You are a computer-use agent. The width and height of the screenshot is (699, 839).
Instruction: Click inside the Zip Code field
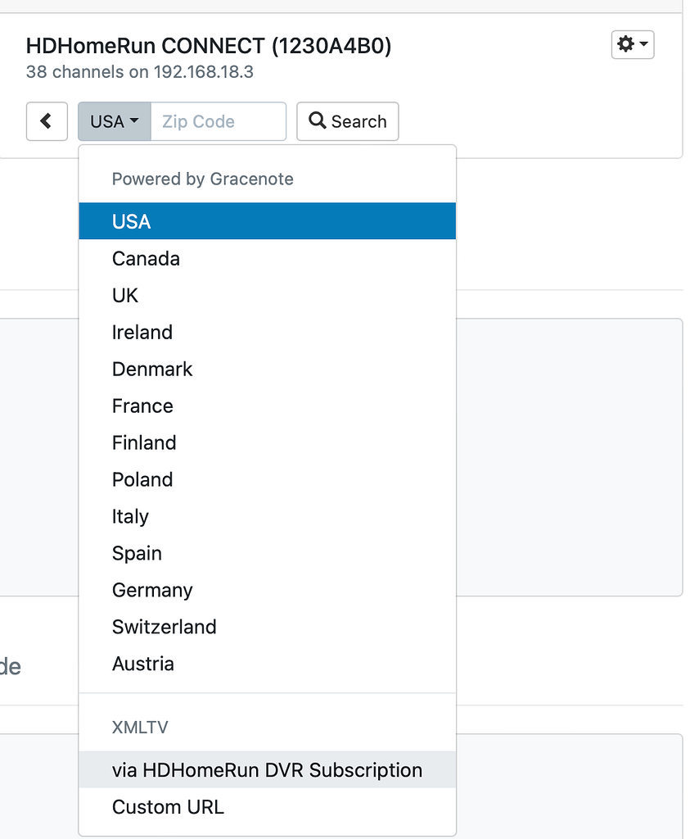pos(218,120)
